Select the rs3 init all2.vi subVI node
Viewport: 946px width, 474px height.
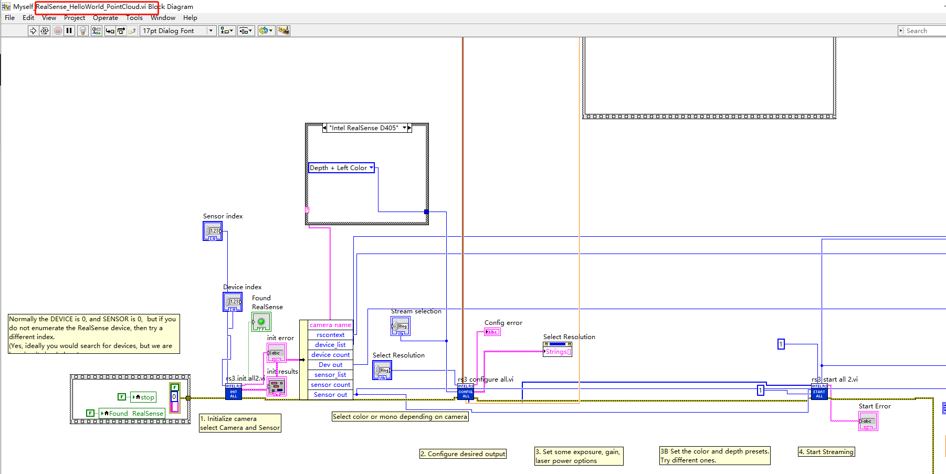[x=234, y=392]
